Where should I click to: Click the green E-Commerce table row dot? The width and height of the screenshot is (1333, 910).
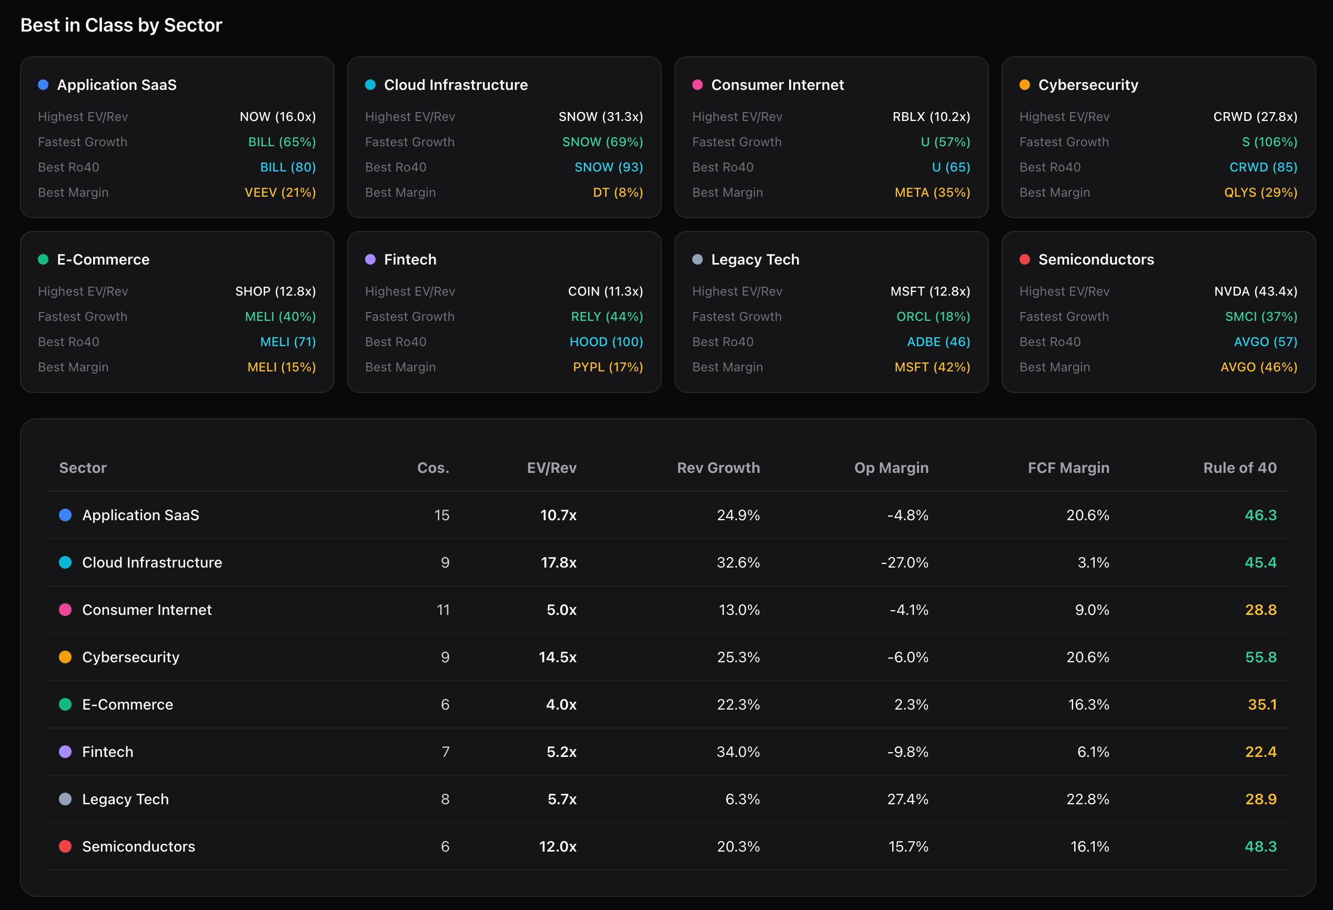tap(65, 704)
